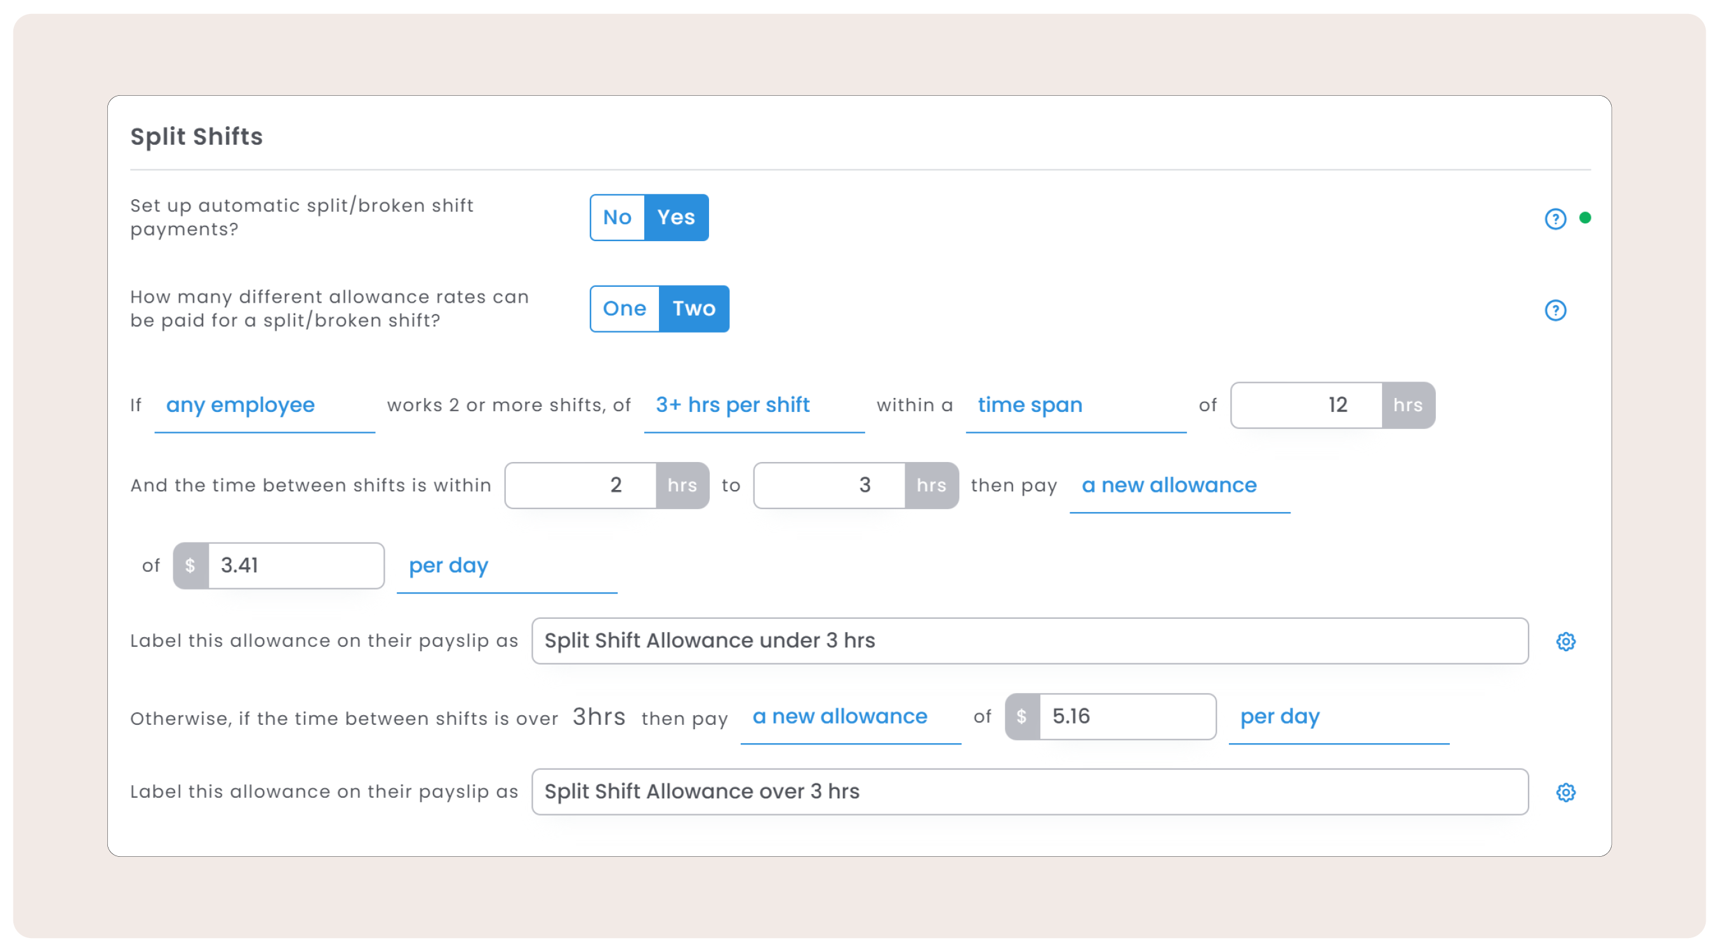Viewport: 1719px width, 952px height.
Task: Choose Two allowance rates option
Action: (693, 309)
